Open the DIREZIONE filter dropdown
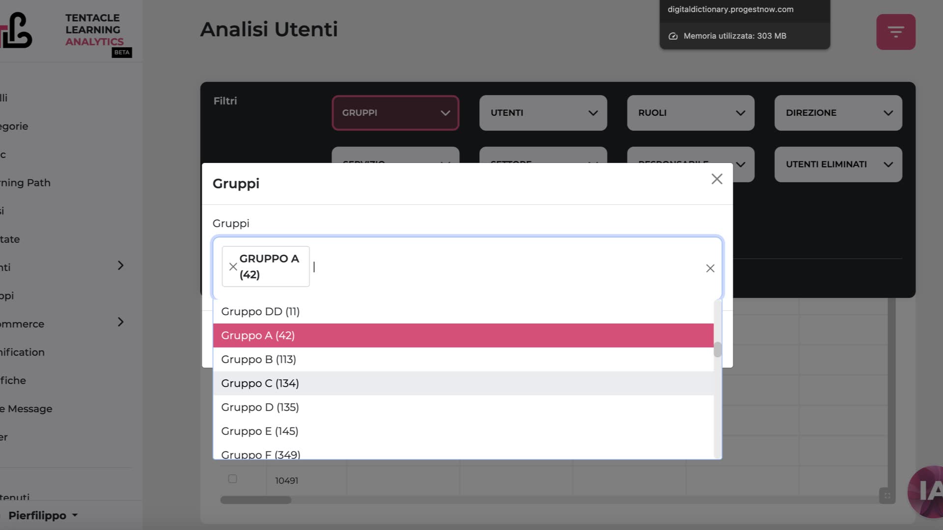 click(837, 113)
